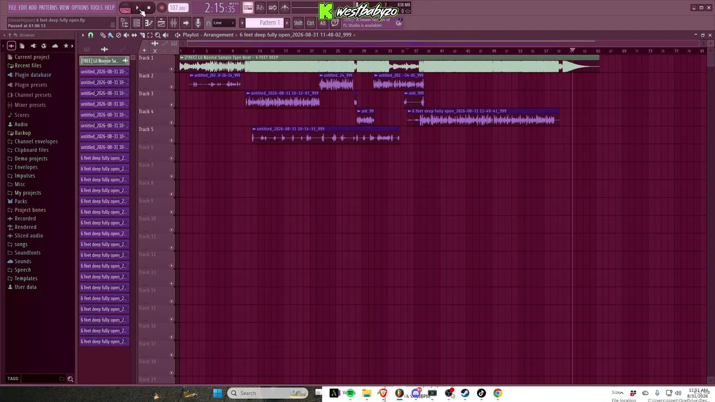This screenshot has width=715, height=402.
Task: Click the 107 tempo field
Action: click(x=178, y=8)
